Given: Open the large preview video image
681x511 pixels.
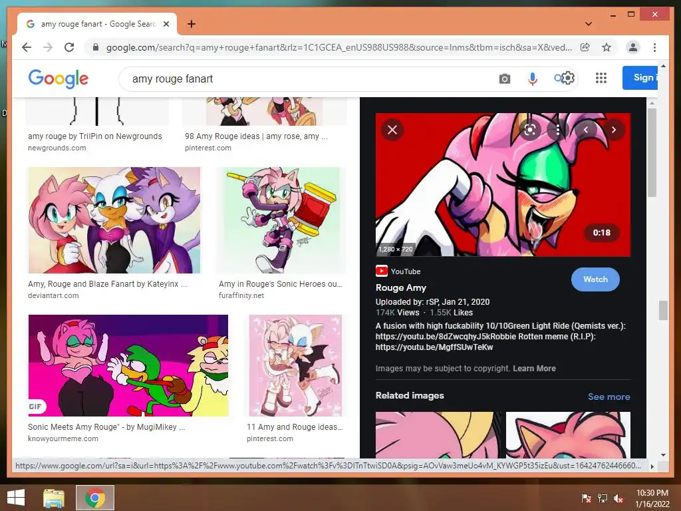Looking at the screenshot, I should tap(503, 185).
